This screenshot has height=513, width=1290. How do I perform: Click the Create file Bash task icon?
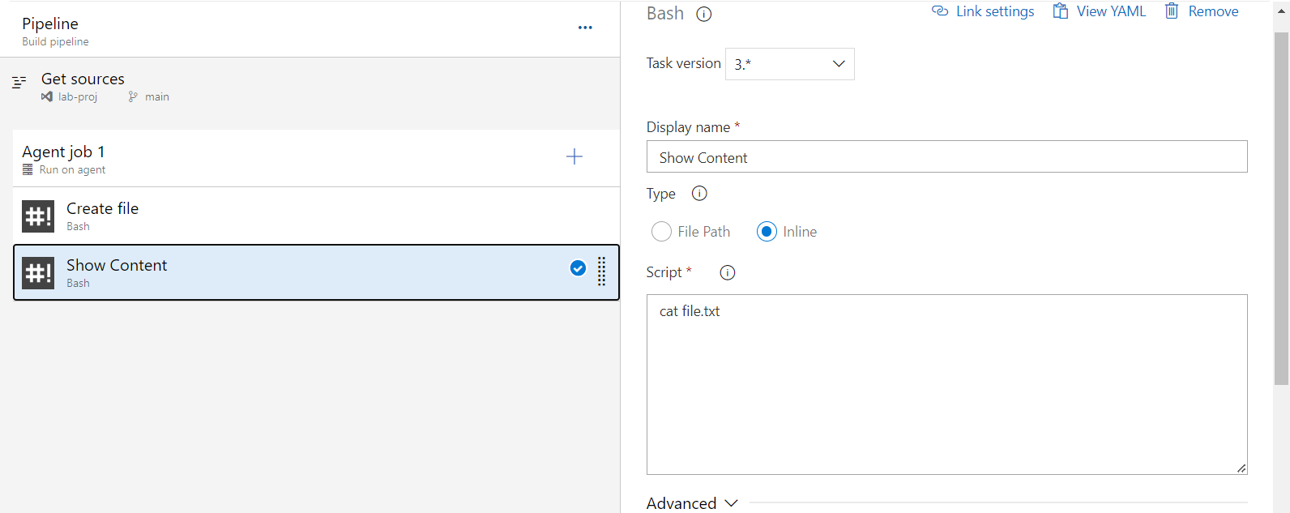[38, 216]
